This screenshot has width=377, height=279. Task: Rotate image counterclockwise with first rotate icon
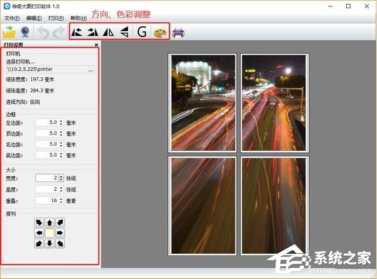tap(77, 31)
